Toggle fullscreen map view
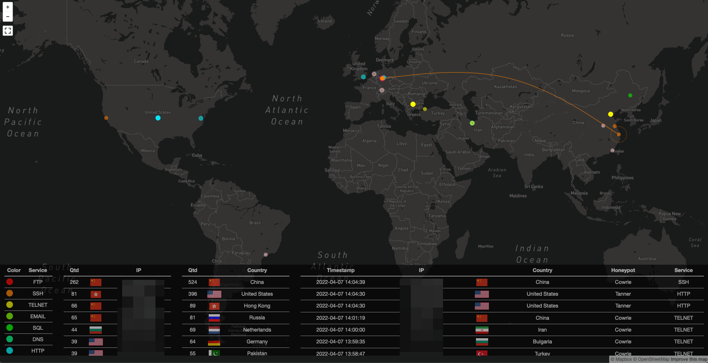 coord(8,31)
